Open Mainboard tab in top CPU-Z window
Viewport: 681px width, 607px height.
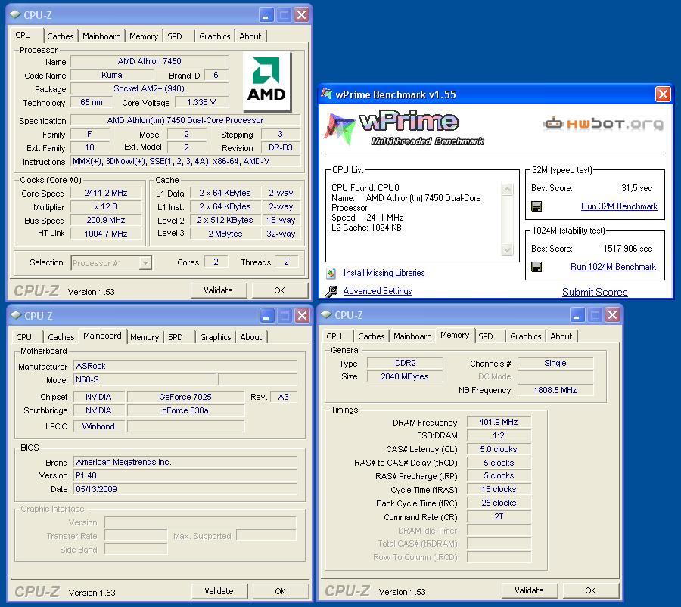point(101,36)
